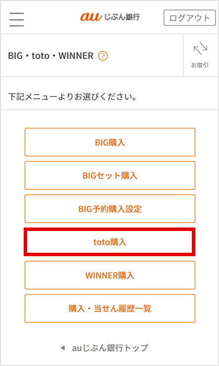Click the ログアウト button
The width and height of the screenshot is (219, 366).
190,18
